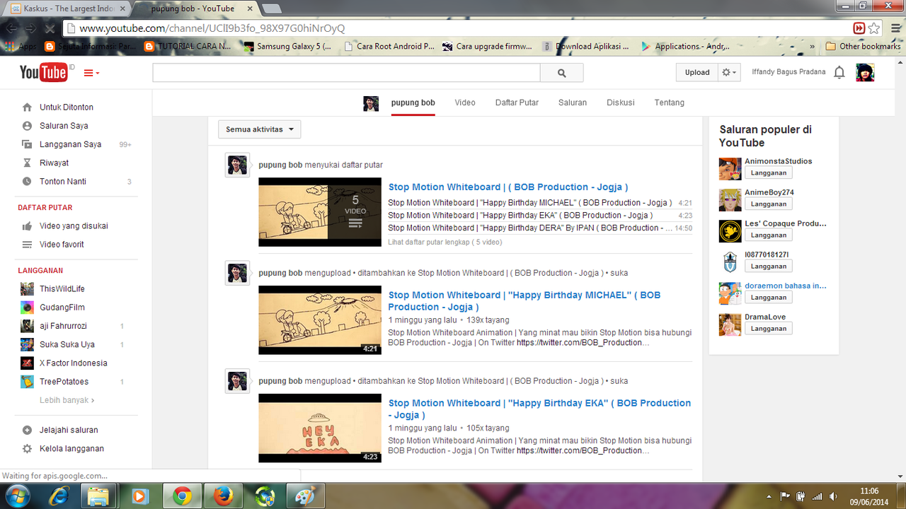906x509 pixels.
Task: Select the pupung bob channel tab
Action: (413, 103)
